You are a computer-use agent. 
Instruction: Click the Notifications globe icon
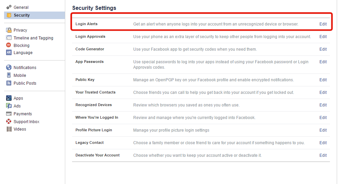tap(9, 67)
